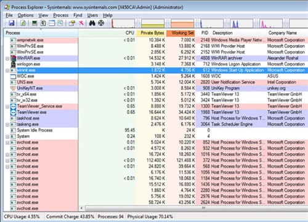Collapse the svchost.exe PID 568 node
The width and height of the screenshot is (308, 222).
click(7, 167)
